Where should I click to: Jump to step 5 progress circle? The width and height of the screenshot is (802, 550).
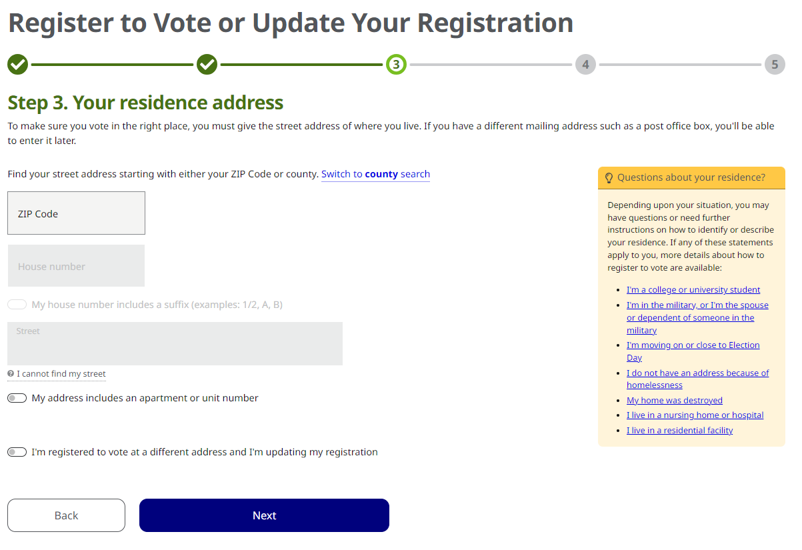(775, 65)
